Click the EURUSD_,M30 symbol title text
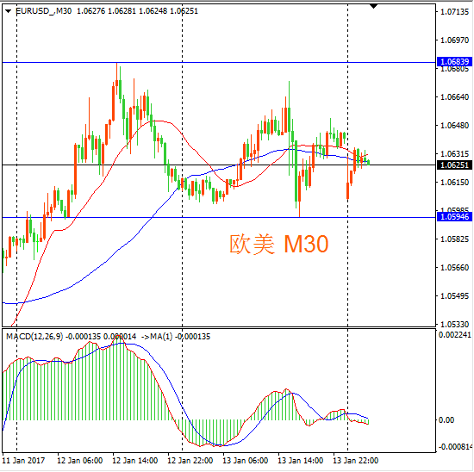The width and height of the screenshot is (474, 472). click(44, 11)
